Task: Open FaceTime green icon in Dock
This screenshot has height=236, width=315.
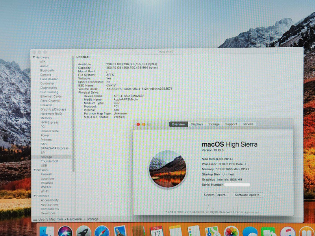Action: pos(269,232)
